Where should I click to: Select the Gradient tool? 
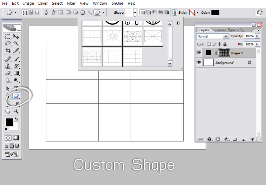(x=16, y=73)
